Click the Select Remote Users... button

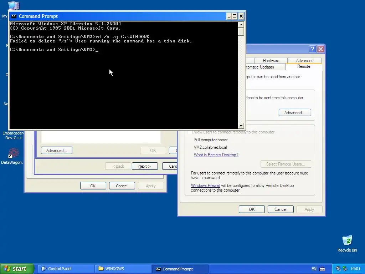[x=286, y=164]
